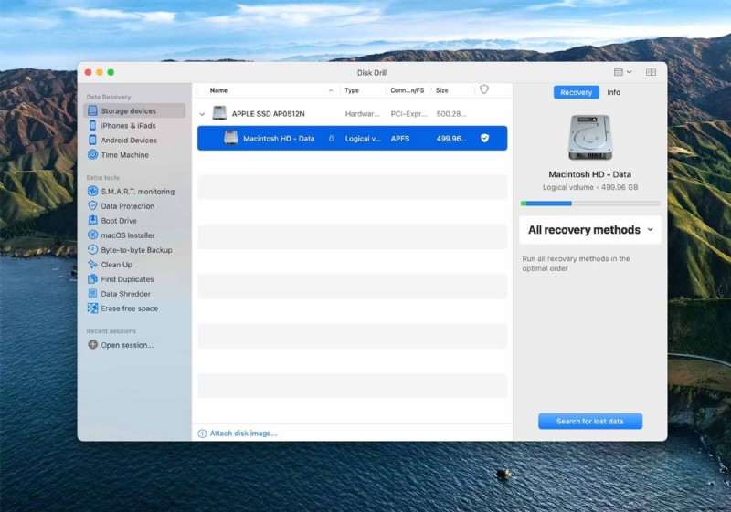Open the Clean Up tool
The width and height of the screenshot is (731, 512).
pyautogui.click(x=116, y=265)
